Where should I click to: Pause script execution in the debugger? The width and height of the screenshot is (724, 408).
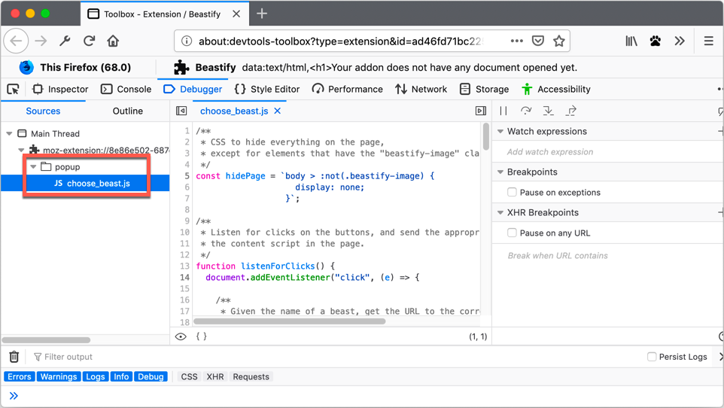tap(503, 111)
